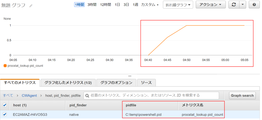Click the EC2AMAZ-H4VO5G3 host cell
The height and width of the screenshot is (120, 262).
click(x=30, y=115)
